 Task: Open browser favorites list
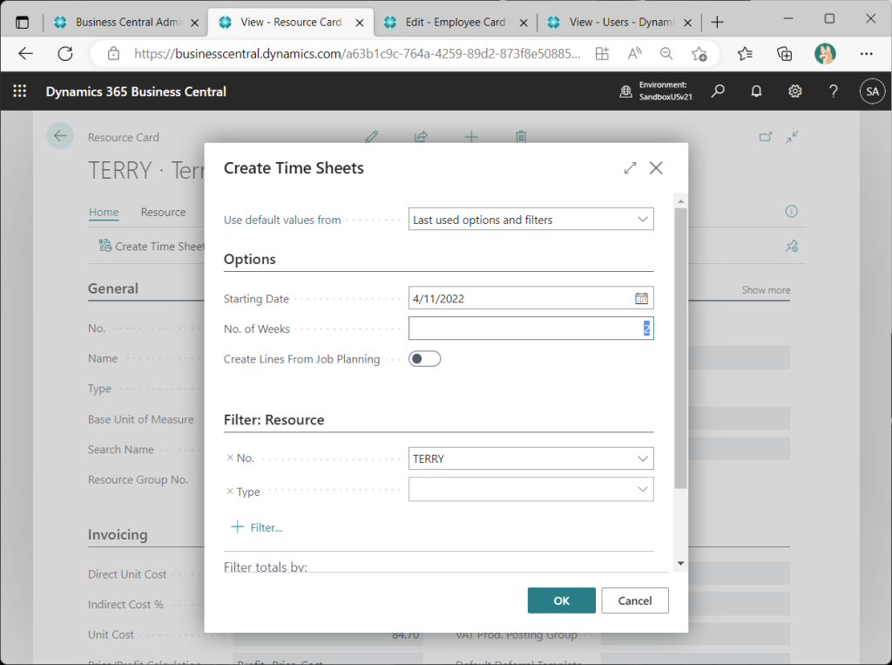coord(745,54)
